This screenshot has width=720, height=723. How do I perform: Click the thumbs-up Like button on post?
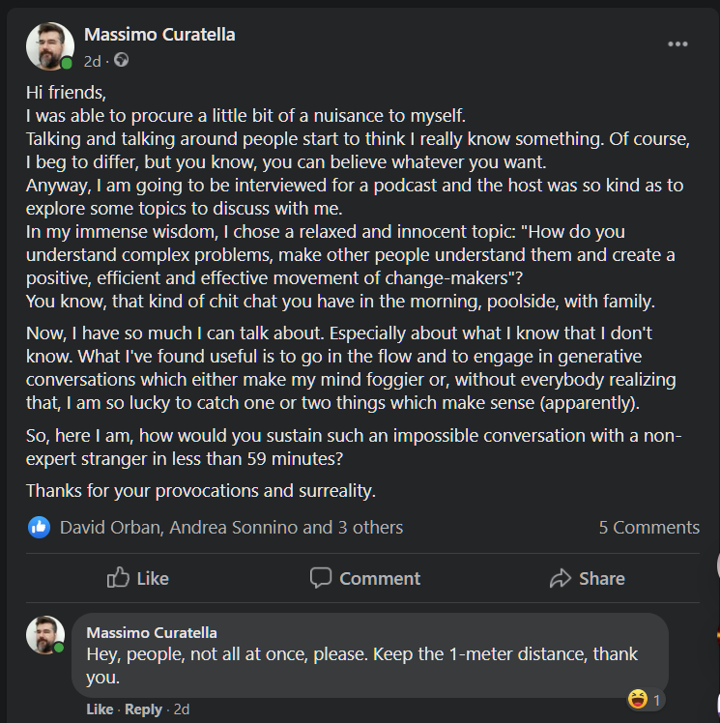point(137,578)
